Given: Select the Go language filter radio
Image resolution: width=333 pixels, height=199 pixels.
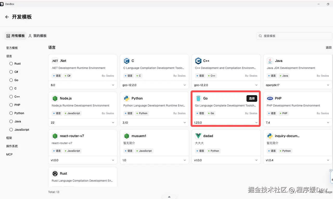Looking at the screenshot, I should pyautogui.click(x=11, y=80).
